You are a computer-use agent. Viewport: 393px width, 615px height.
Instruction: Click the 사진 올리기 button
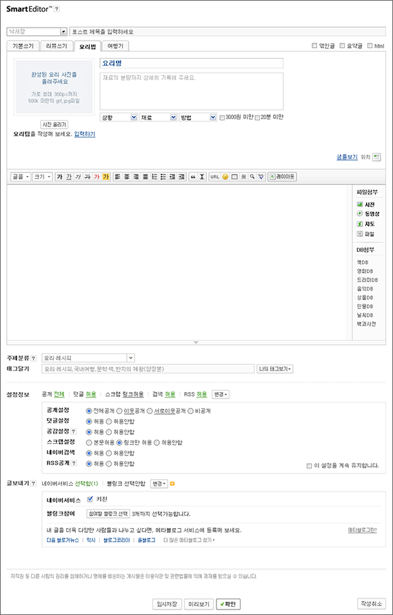(x=54, y=124)
